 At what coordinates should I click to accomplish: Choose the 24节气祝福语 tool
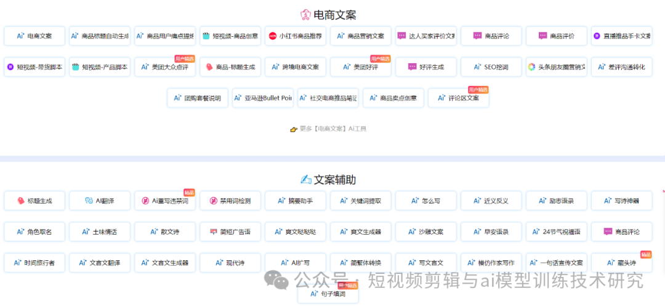point(557,231)
